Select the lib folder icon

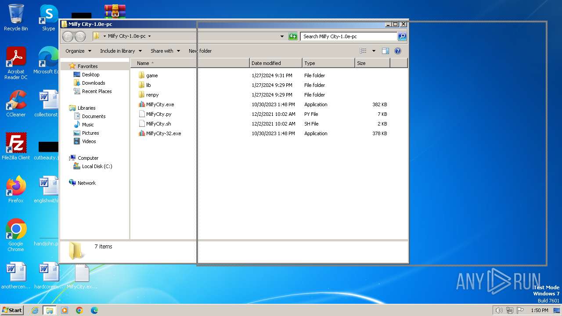click(141, 85)
